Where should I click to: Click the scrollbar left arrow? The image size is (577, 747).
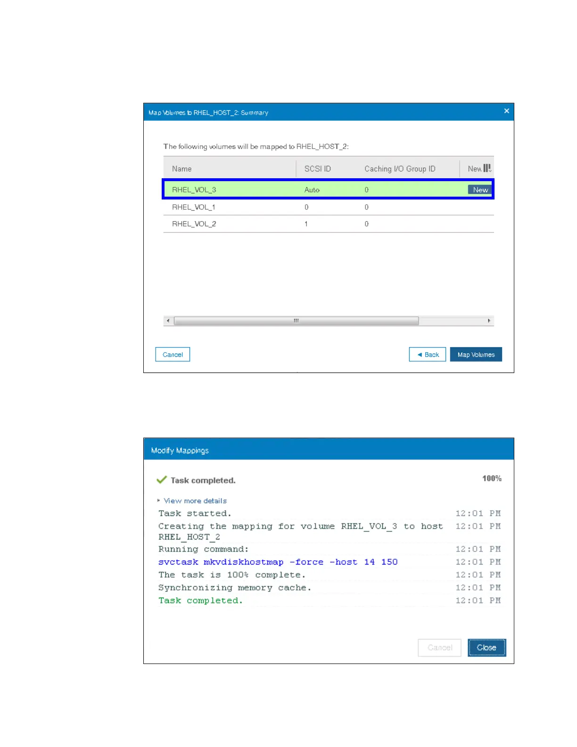[168, 321]
